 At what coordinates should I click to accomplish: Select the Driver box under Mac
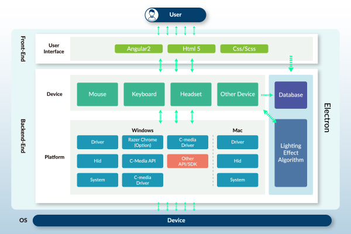238,142
